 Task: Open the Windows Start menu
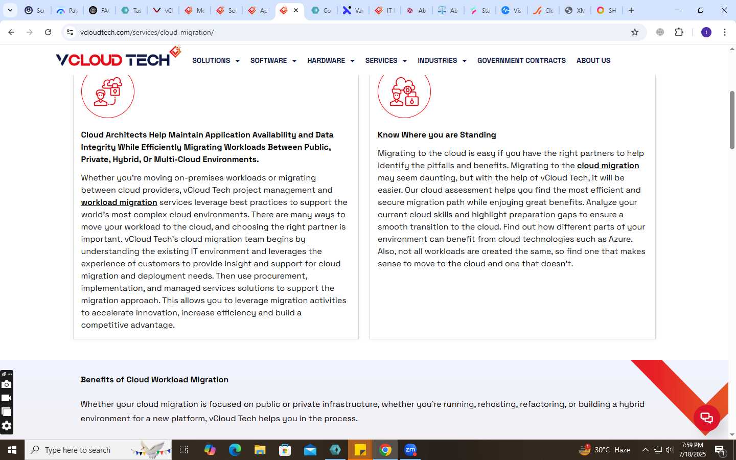12,450
